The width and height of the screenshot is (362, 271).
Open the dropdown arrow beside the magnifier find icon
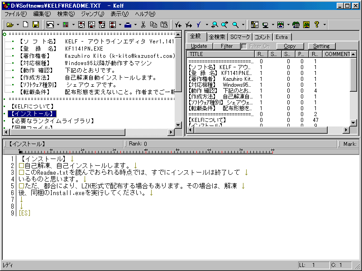click(x=243, y=25)
